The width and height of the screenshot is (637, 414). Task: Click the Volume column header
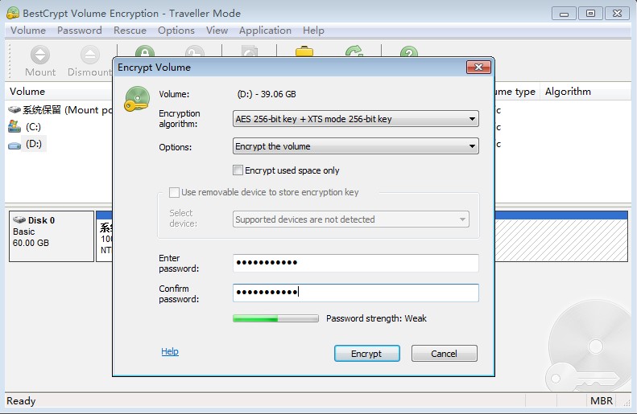tap(59, 91)
